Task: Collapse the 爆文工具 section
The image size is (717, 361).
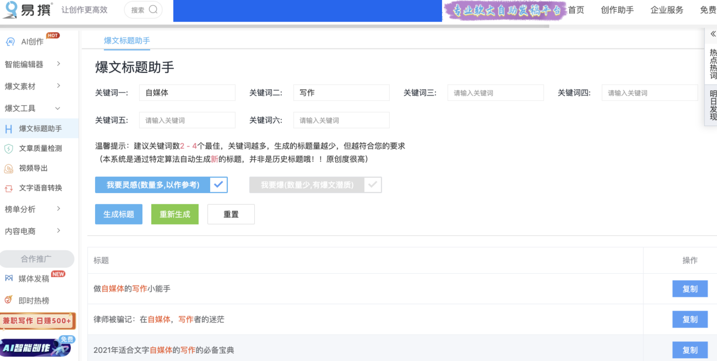Action: click(58, 108)
